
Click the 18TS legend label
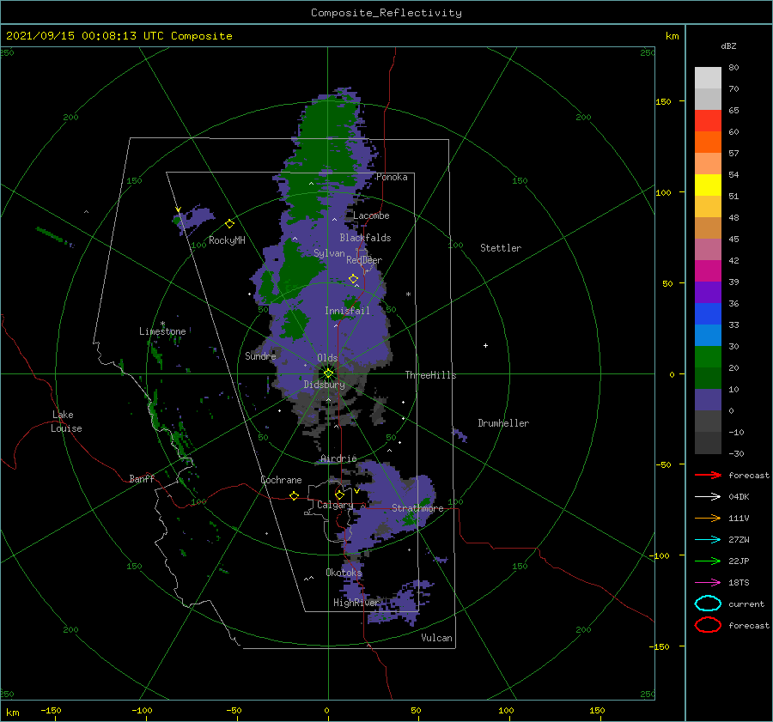[739, 583]
